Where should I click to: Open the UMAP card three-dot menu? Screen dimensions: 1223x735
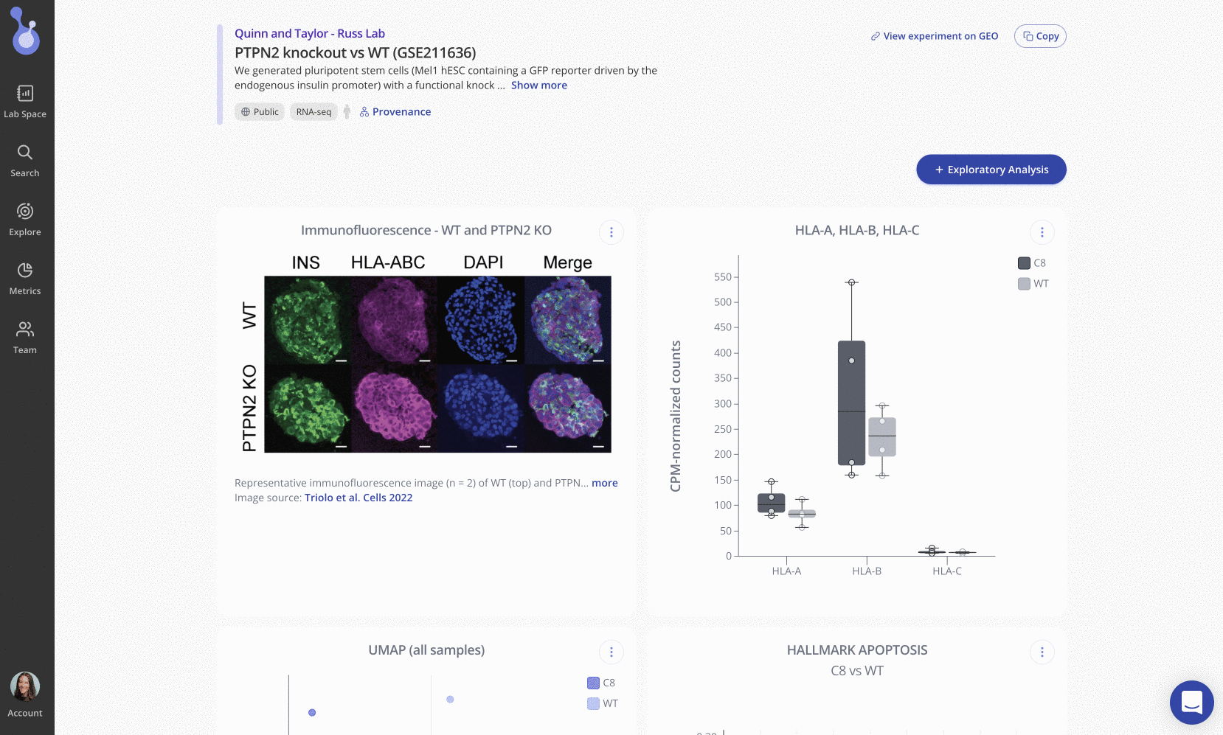click(611, 652)
